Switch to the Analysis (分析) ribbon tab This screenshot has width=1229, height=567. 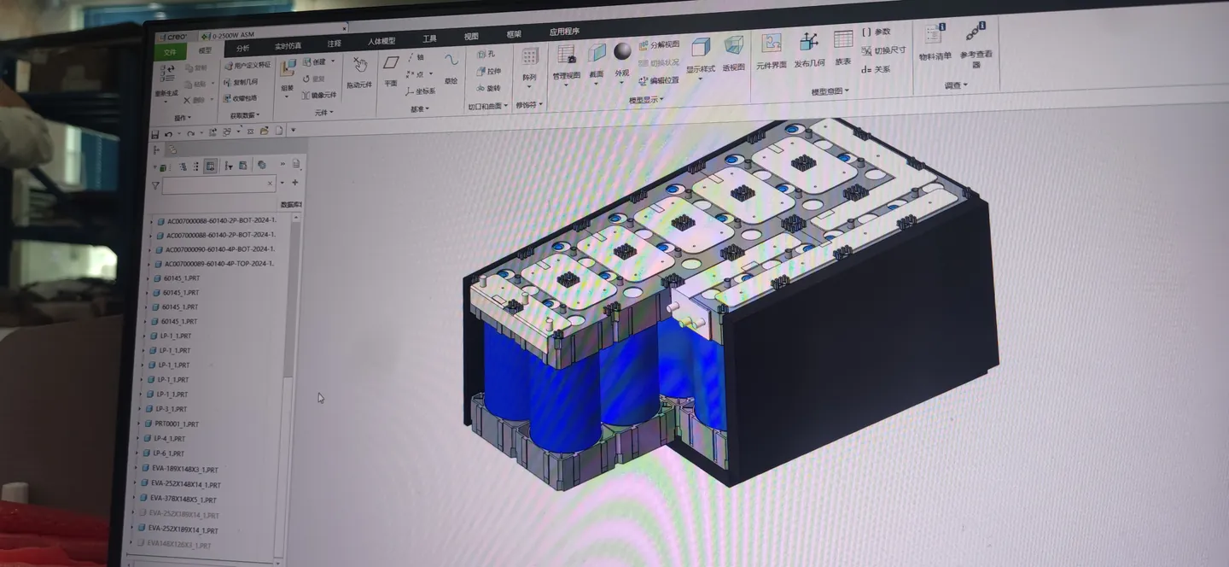point(243,49)
